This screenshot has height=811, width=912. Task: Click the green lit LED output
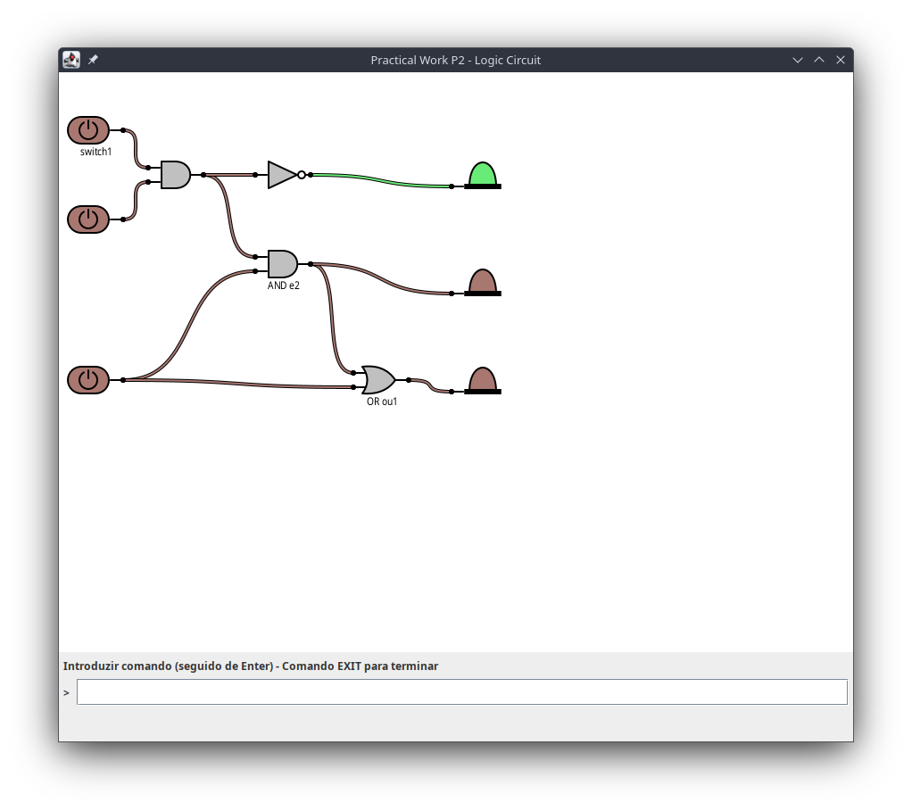pyautogui.click(x=483, y=175)
